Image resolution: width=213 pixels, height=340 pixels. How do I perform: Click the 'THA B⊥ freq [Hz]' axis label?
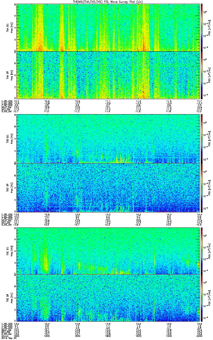(x=9, y=28)
